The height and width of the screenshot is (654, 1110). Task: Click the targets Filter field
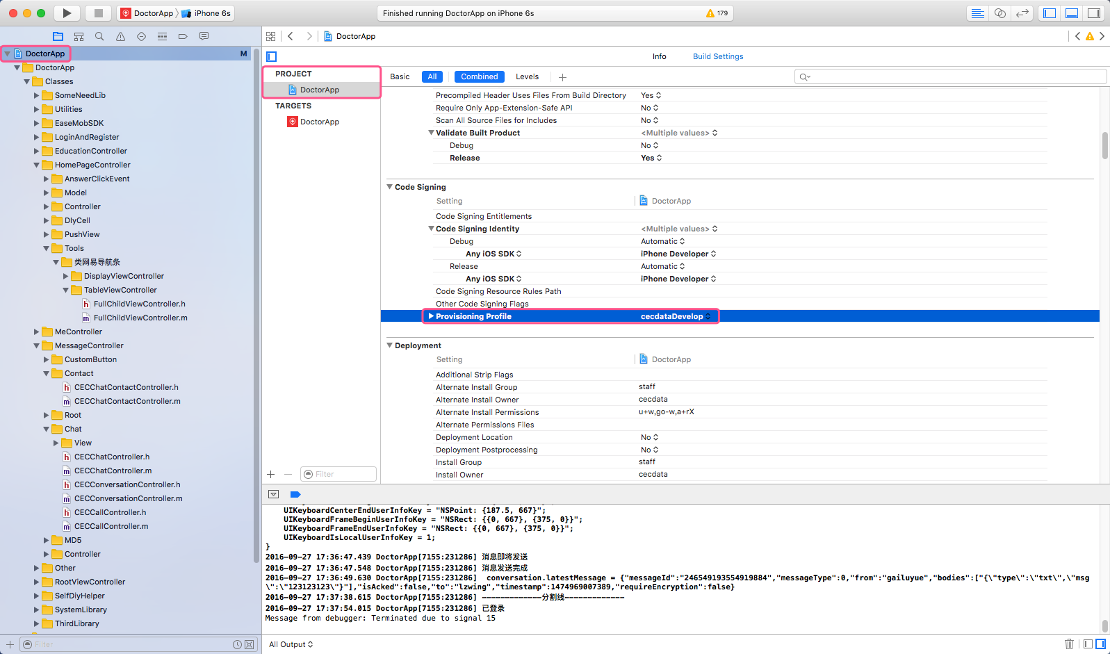(x=338, y=474)
